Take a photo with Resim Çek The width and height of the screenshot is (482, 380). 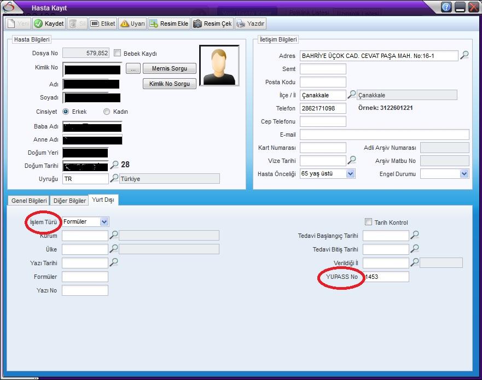point(212,24)
